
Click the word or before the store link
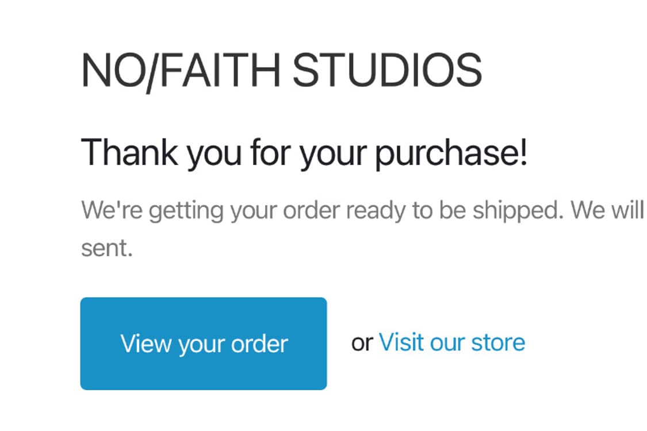(362, 343)
